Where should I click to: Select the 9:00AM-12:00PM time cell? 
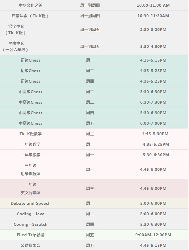(153, 235)
